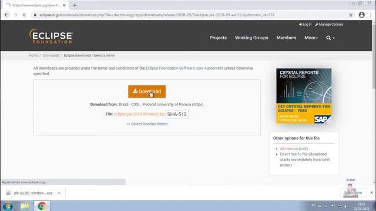Image resolution: width=376 pixels, height=211 pixels.
Task: Go to Home breadcrumb
Action: point(33,55)
